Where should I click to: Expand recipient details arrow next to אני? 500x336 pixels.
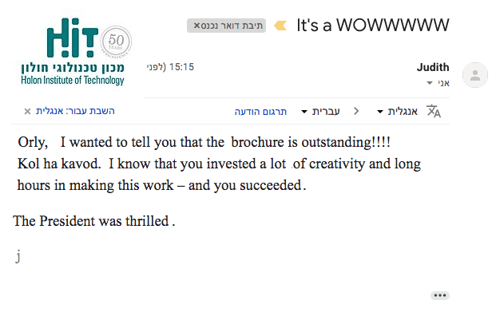430,83
